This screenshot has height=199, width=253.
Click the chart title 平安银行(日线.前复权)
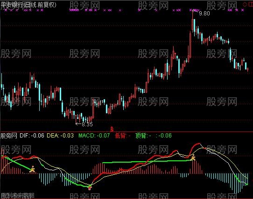click(x=28, y=5)
